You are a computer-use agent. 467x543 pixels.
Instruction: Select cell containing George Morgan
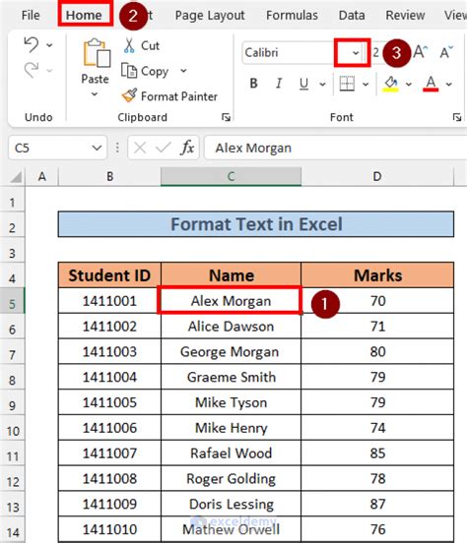(232, 351)
